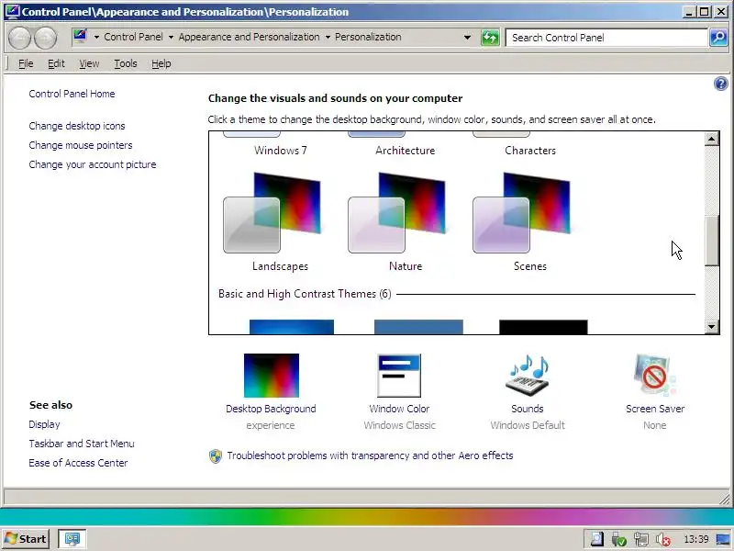Click the Forward navigation arrow
This screenshot has height=551, width=734.
click(x=45, y=38)
